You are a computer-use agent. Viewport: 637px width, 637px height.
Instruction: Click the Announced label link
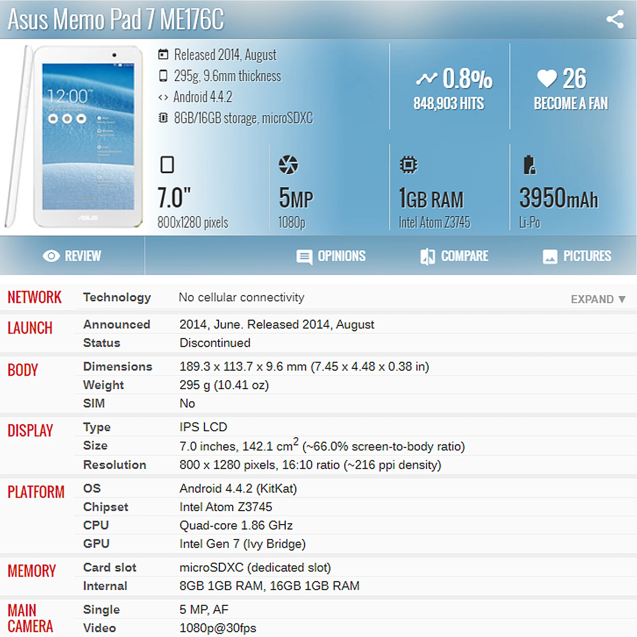pyautogui.click(x=117, y=325)
